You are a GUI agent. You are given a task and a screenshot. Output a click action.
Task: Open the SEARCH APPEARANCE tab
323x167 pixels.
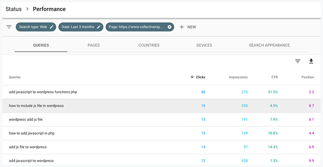point(269,45)
